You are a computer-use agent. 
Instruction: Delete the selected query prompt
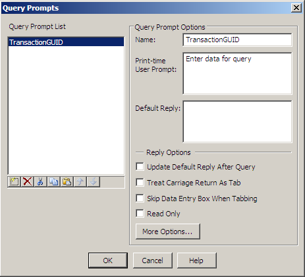click(x=28, y=182)
